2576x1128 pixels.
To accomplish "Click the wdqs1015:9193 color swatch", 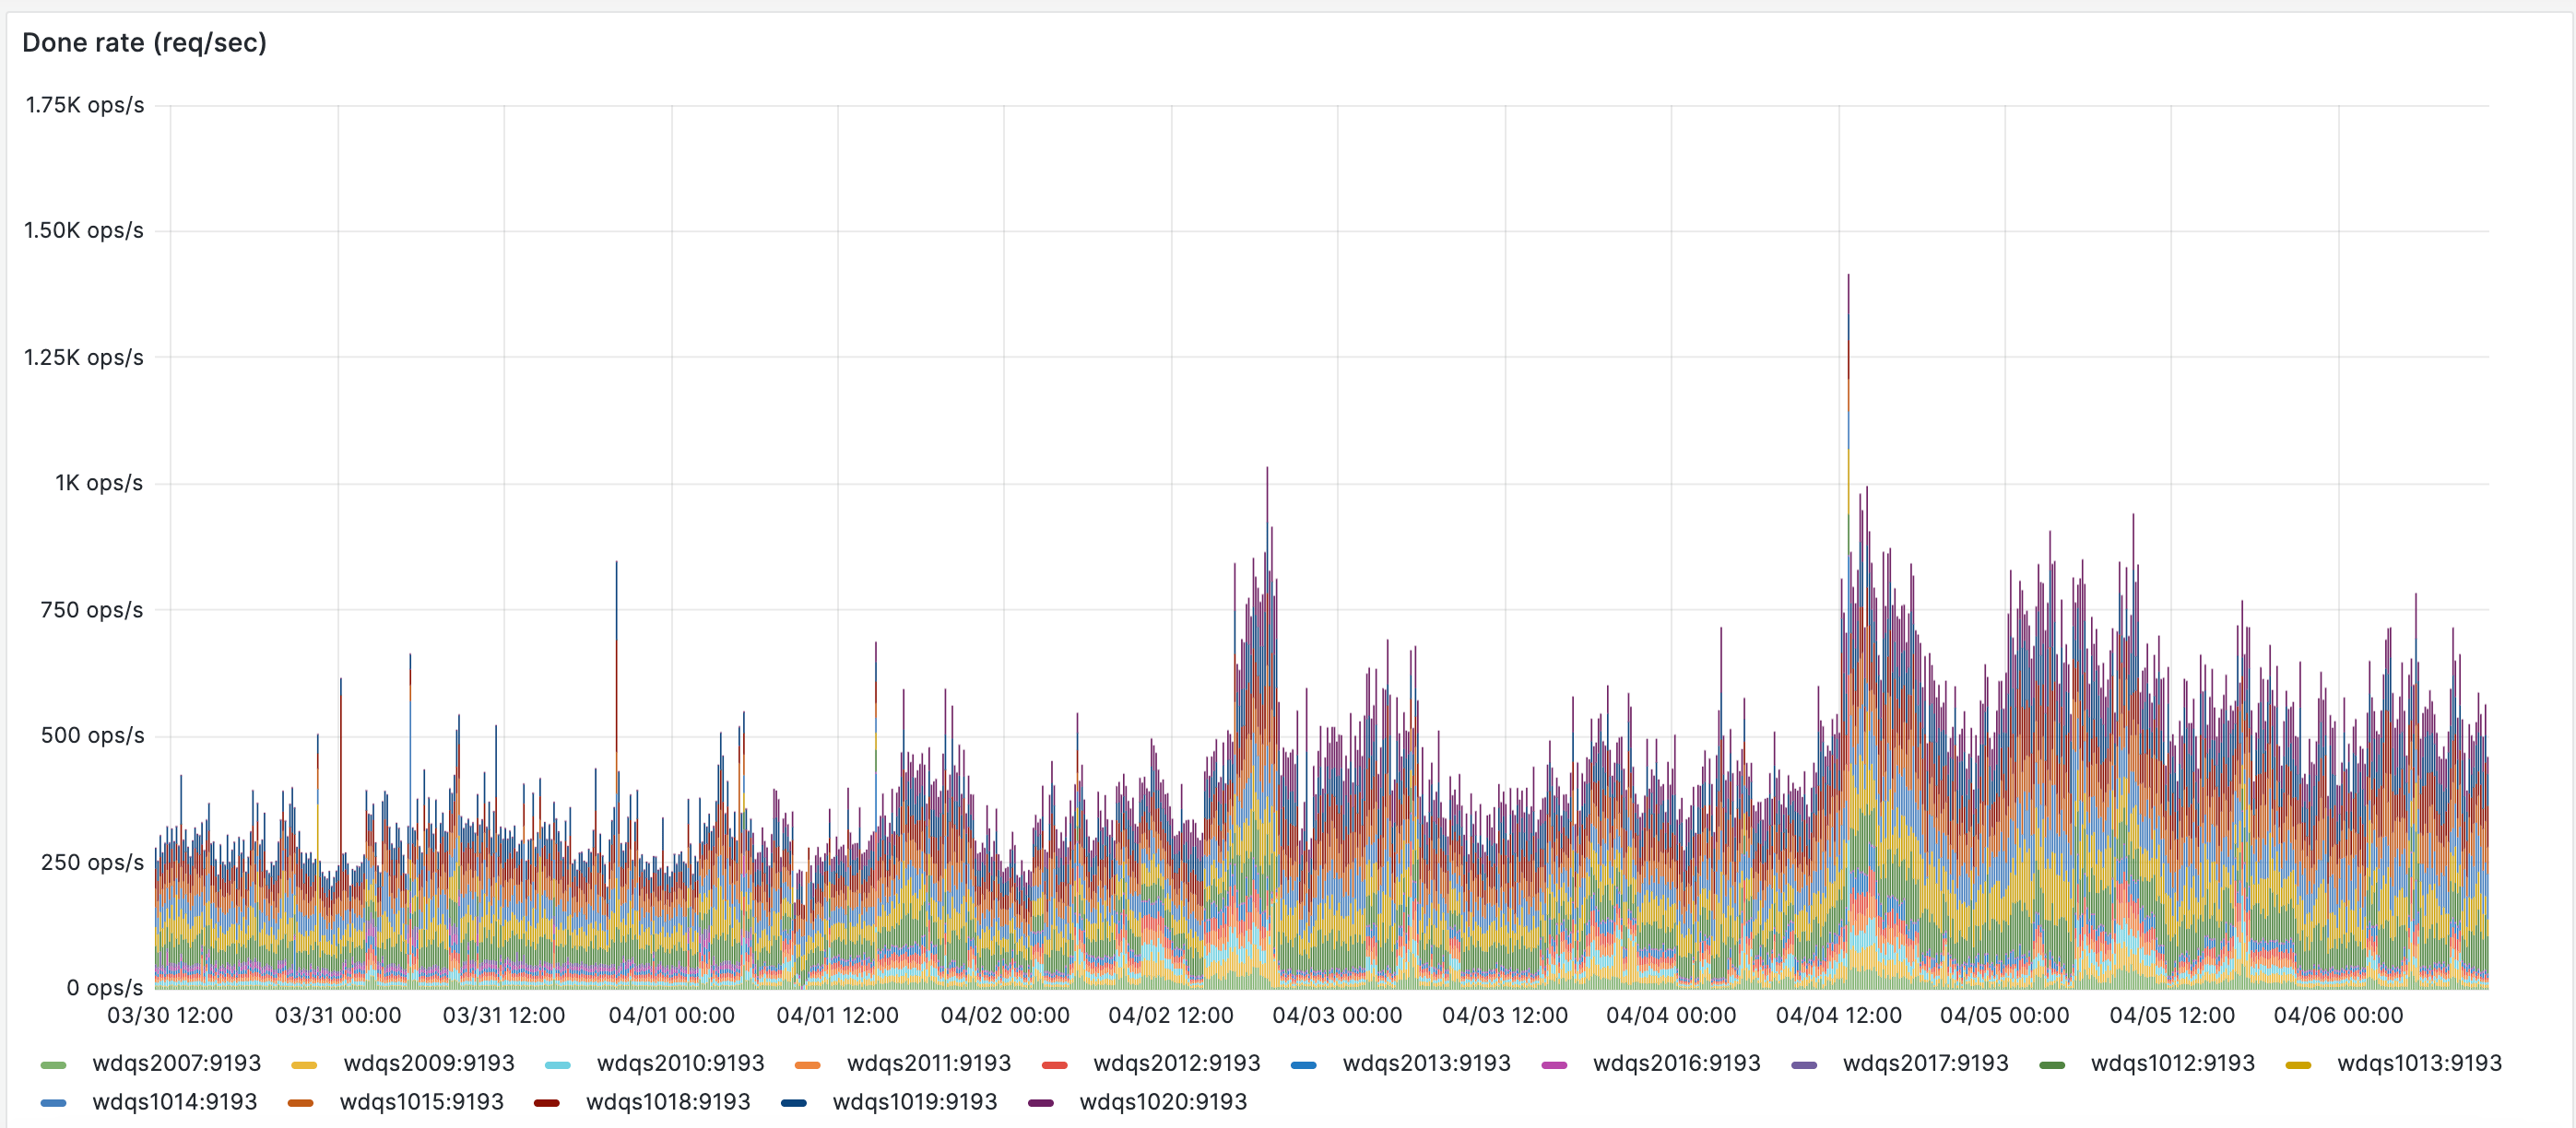I will pyautogui.click(x=300, y=1103).
